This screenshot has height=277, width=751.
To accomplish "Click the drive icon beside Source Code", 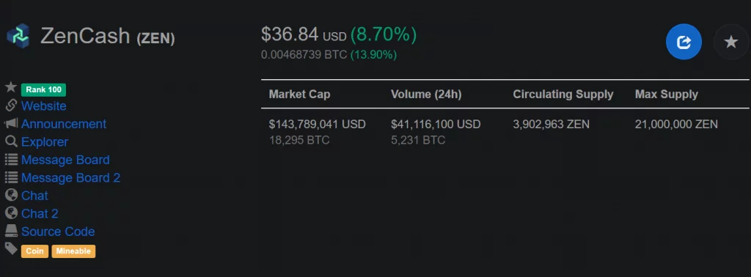I will click(x=11, y=231).
